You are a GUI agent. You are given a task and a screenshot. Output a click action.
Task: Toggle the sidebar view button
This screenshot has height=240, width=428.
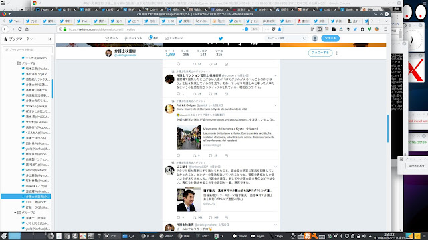pos(320,29)
